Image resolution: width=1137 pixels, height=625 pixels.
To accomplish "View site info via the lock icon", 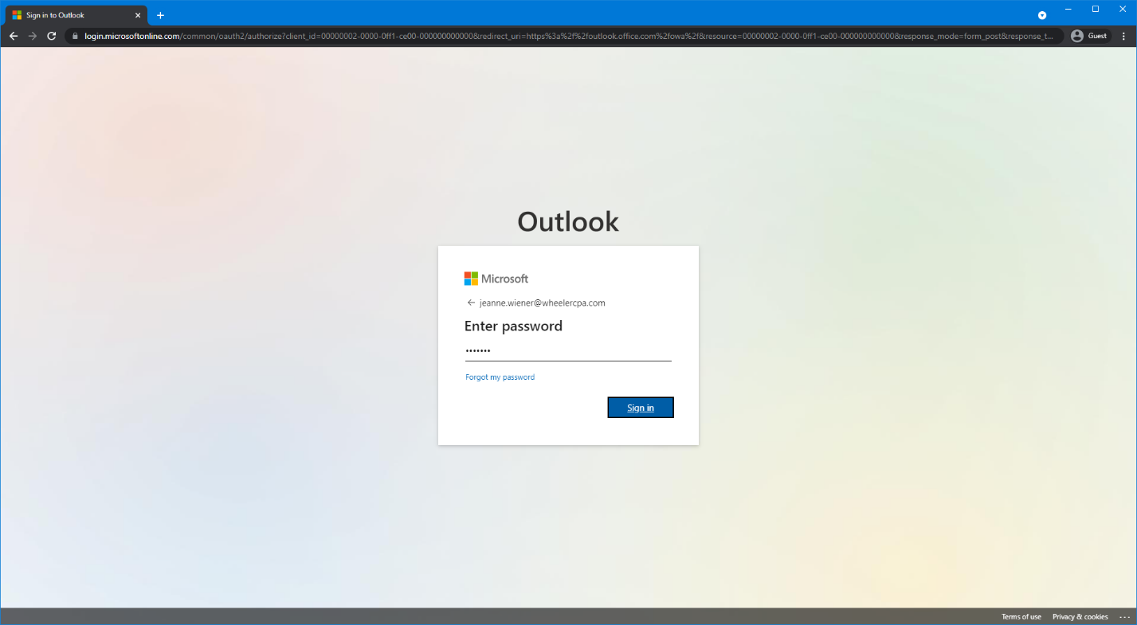I will [x=75, y=36].
